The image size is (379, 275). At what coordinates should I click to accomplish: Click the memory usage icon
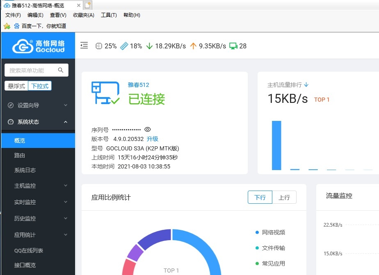tap(124, 46)
